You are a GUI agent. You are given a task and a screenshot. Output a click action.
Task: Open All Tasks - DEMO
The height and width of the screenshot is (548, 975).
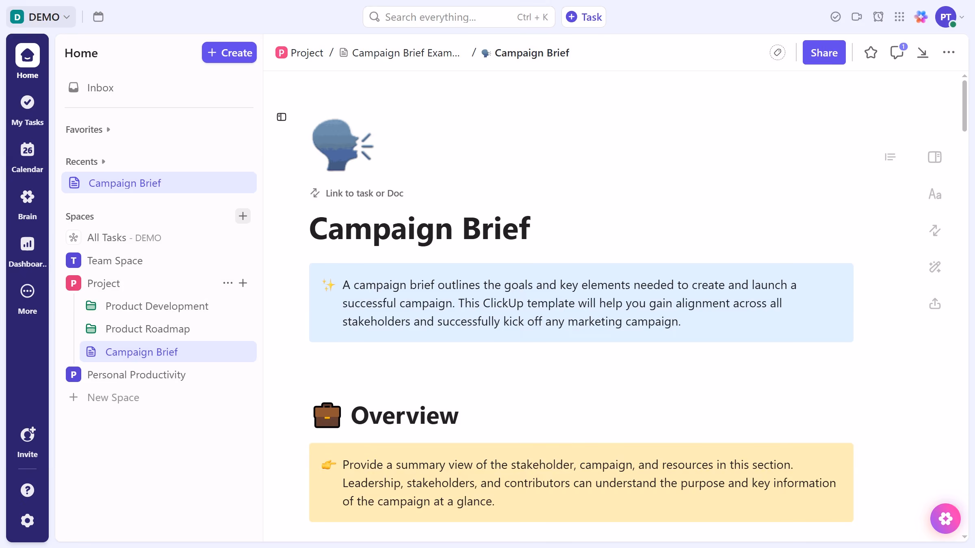coord(159,237)
